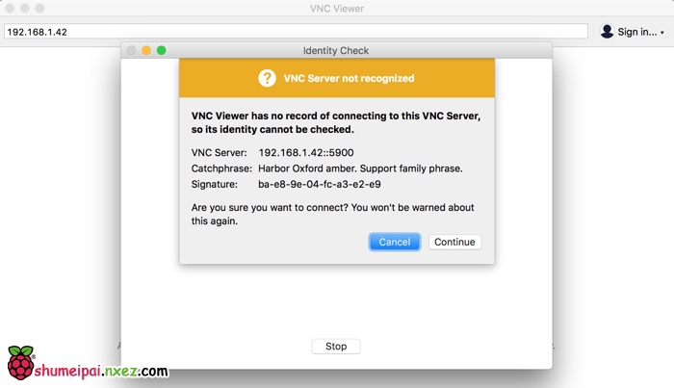The width and height of the screenshot is (674, 388).
Task: Click the main VNC Viewer window zoom button
Action: click(x=40, y=10)
